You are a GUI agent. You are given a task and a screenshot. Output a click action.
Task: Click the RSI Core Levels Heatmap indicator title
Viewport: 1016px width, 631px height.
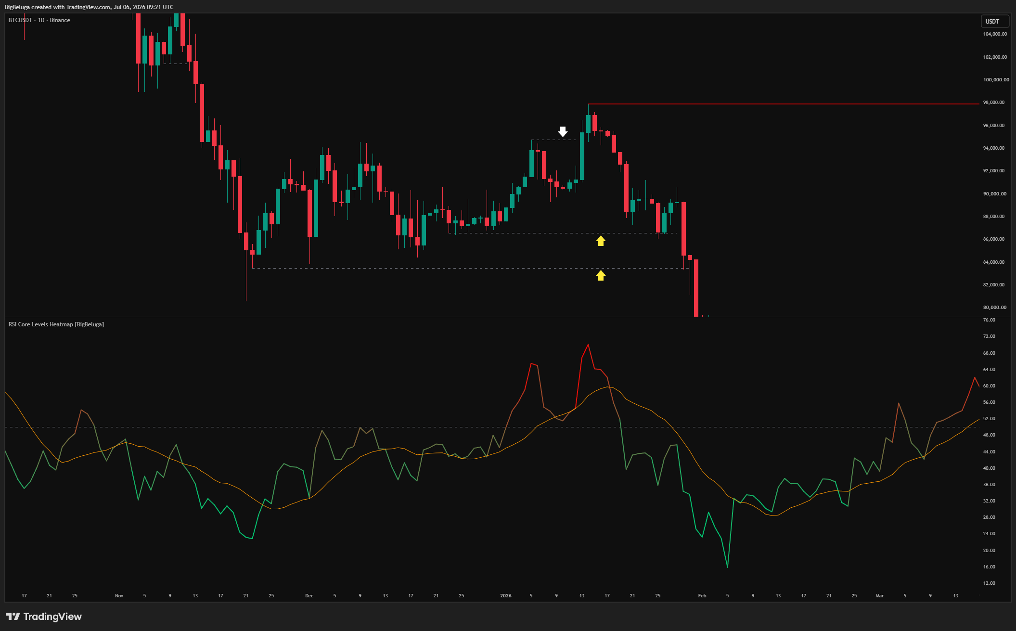[56, 324]
